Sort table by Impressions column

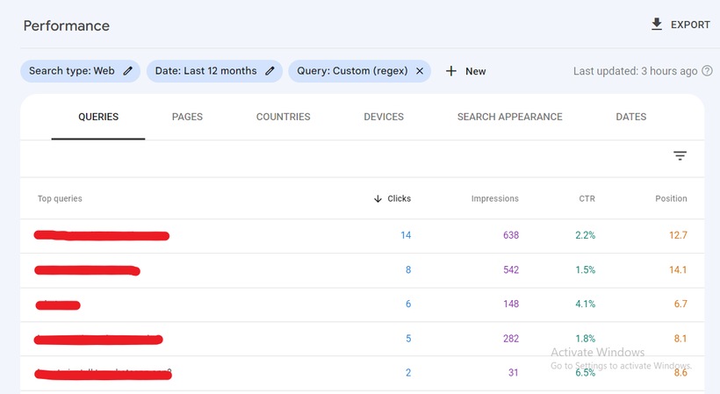[x=494, y=199]
